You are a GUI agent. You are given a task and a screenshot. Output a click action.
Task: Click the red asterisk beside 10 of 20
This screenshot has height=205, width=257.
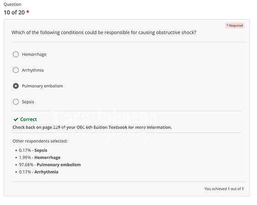[28, 12]
